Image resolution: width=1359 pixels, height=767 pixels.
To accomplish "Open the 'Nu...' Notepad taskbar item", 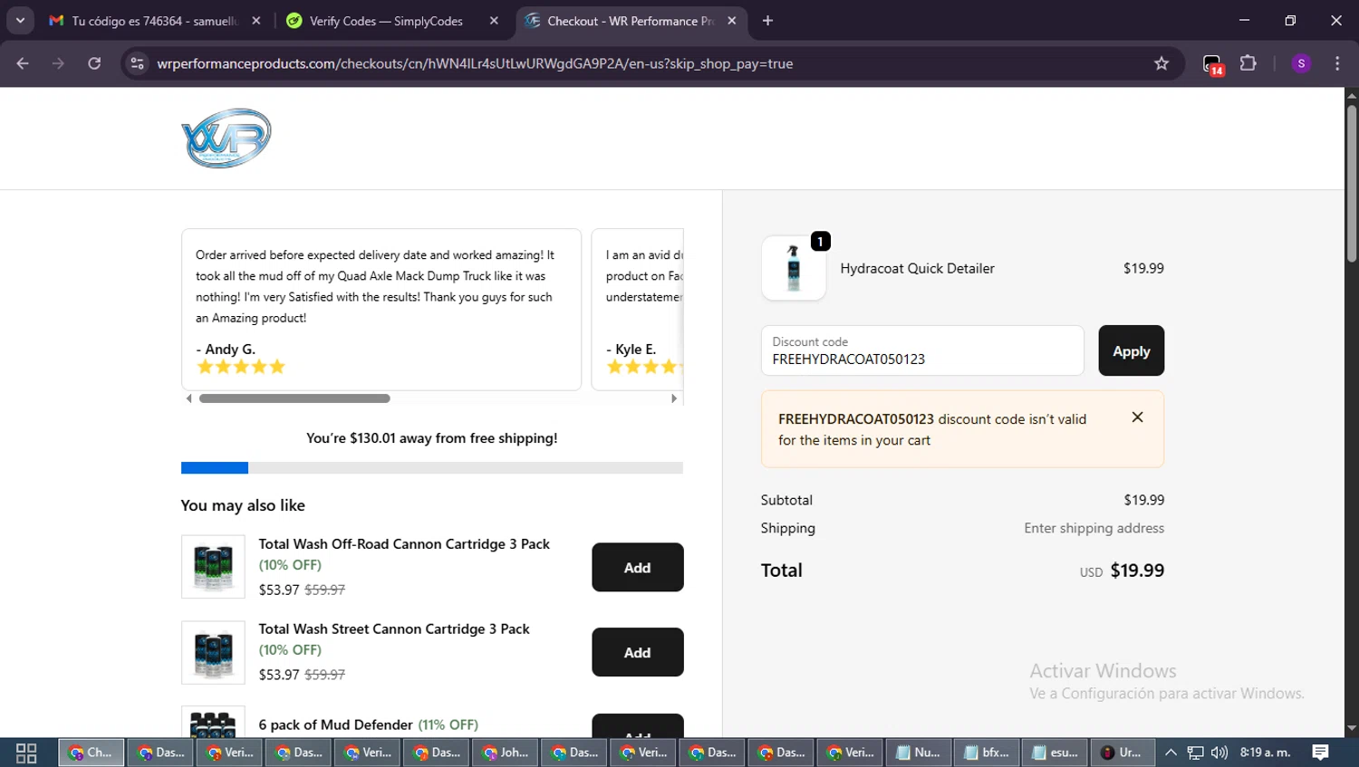I will 918,753.
